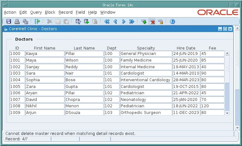Open the Window menu
Viewport: 242px width, 146px height.
(108, 12)
